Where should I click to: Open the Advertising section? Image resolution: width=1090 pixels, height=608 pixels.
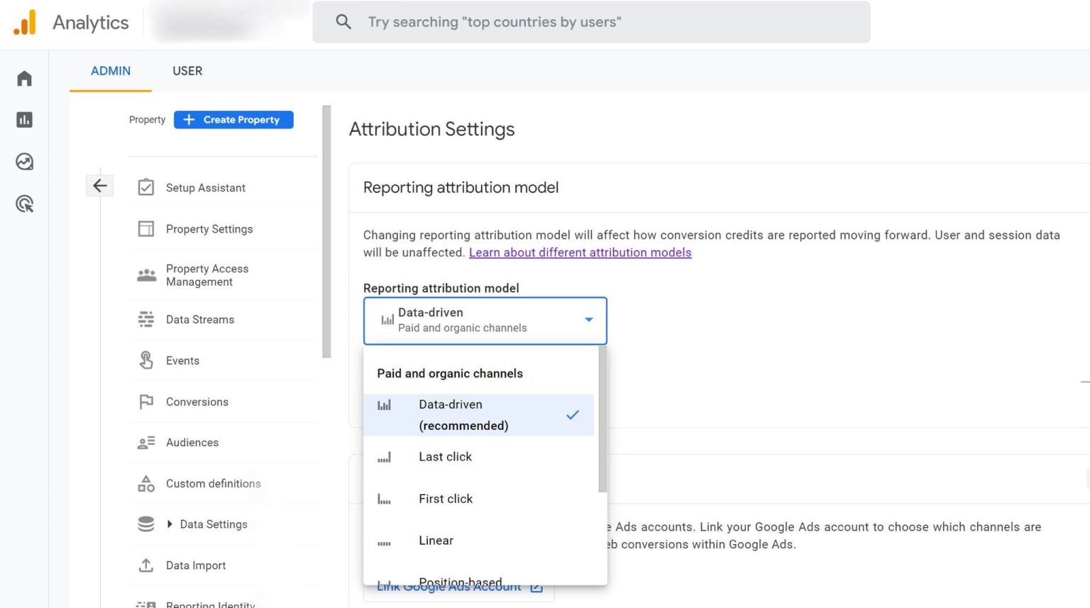pyautogui.click(x=24, y=204)
